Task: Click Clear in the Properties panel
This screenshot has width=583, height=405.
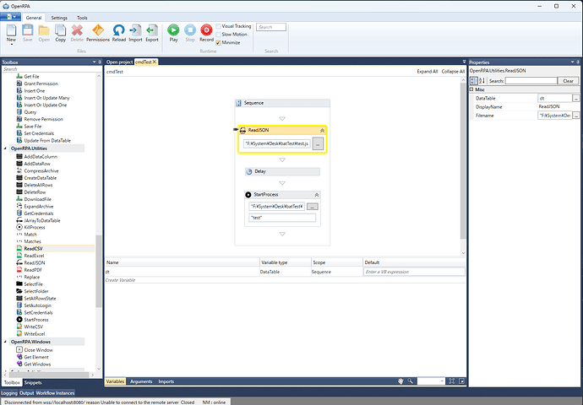Action: coord(568,81)
